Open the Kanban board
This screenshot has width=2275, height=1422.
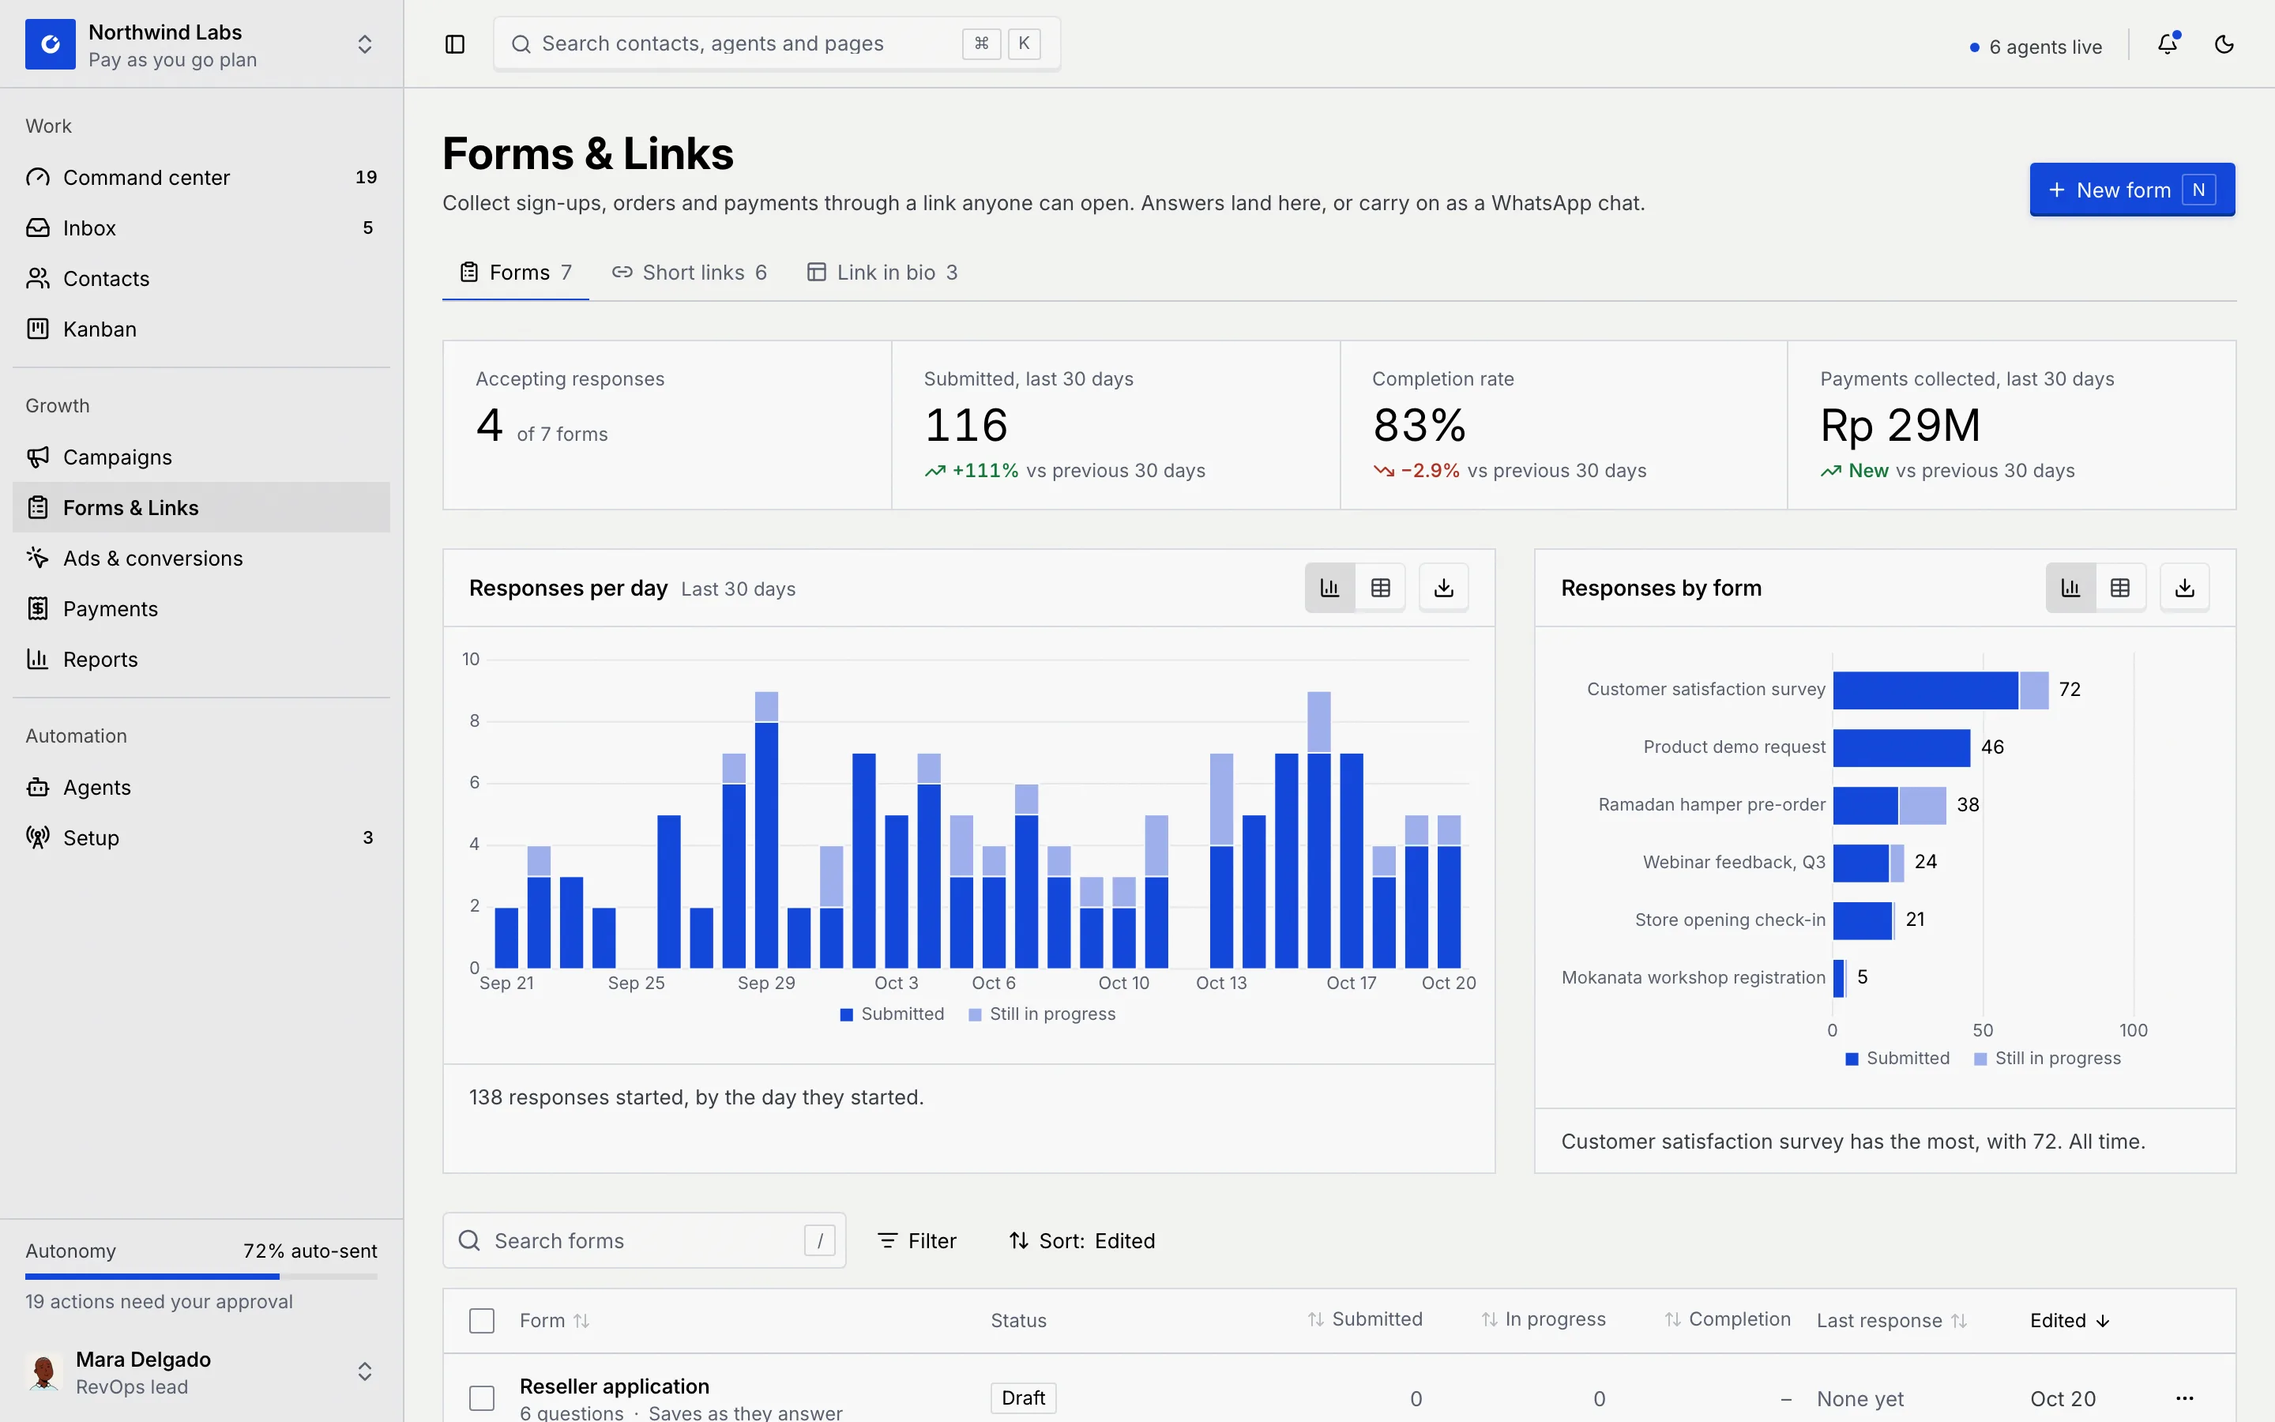(x=201, y=329)
